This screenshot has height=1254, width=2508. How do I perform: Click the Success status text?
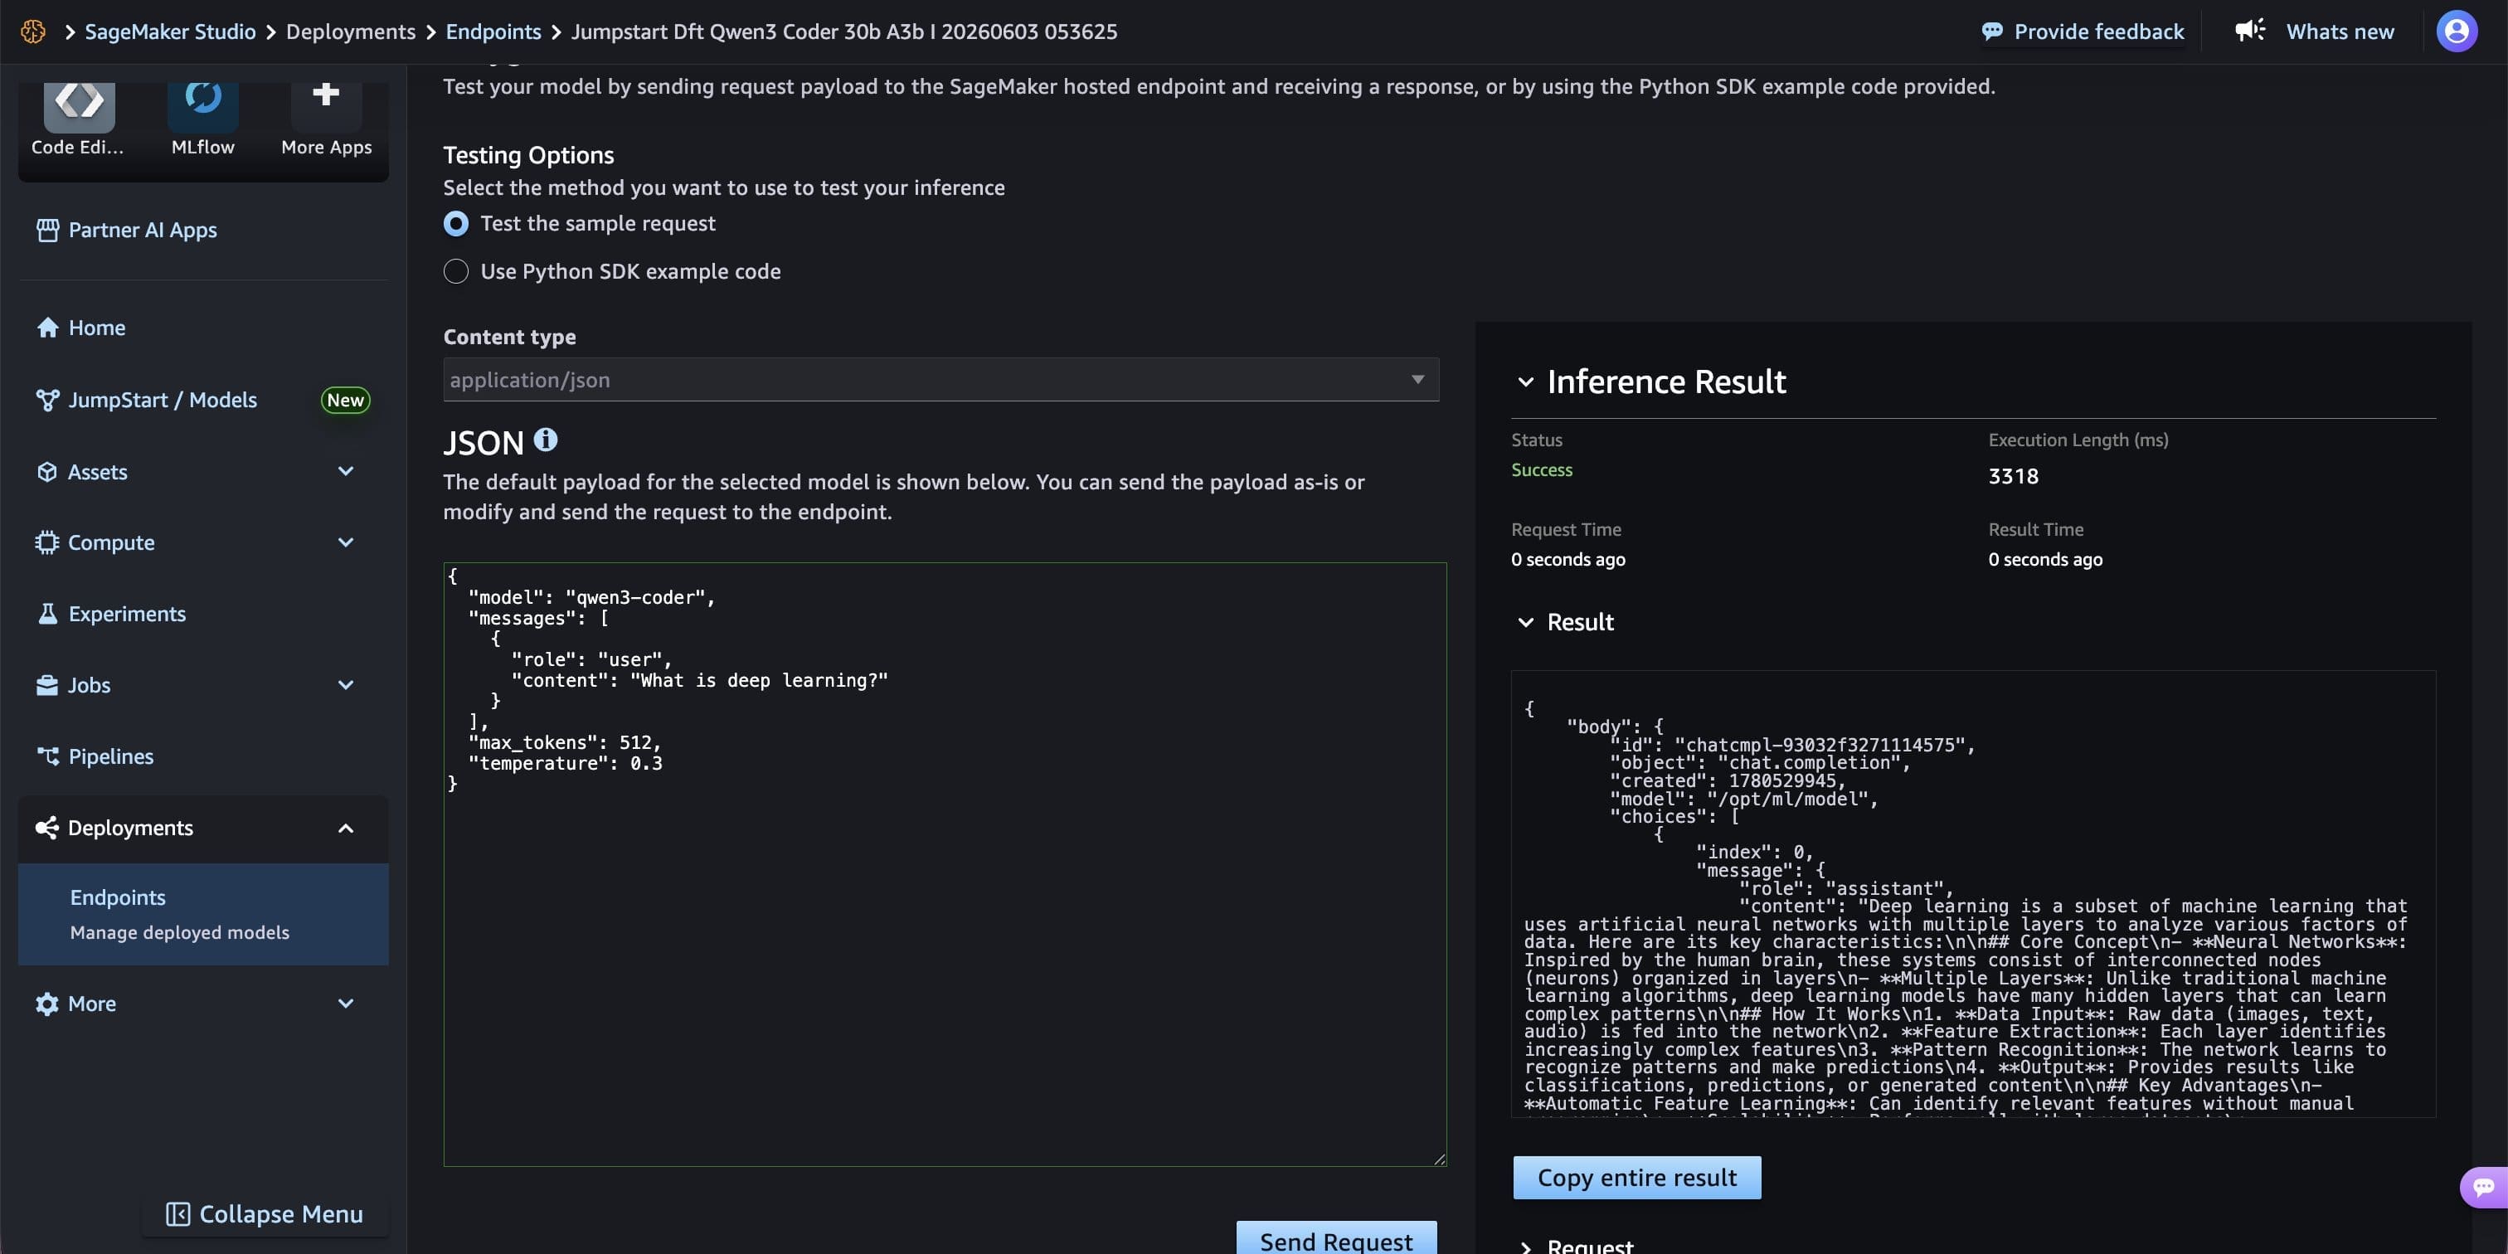coord(1541,470)
